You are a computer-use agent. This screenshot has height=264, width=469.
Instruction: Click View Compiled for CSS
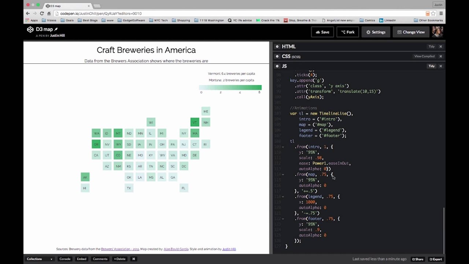click(x=424, y=56)
